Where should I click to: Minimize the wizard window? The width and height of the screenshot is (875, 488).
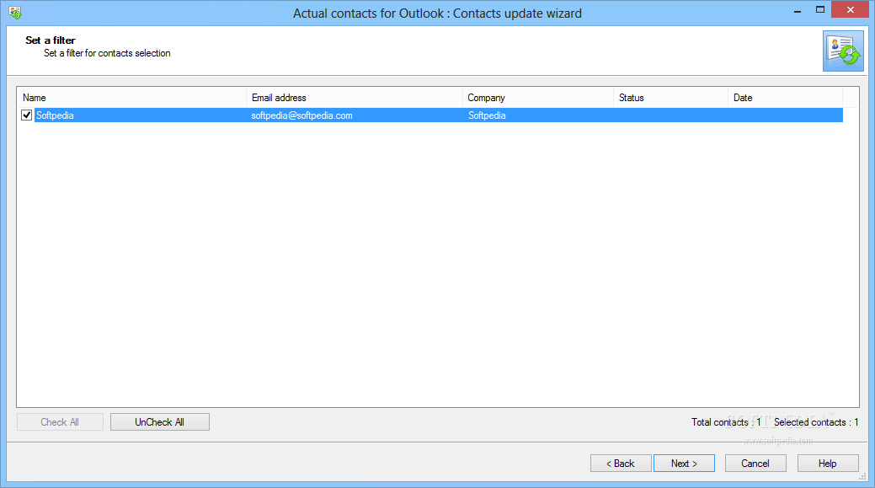click(x=798, y=10)
